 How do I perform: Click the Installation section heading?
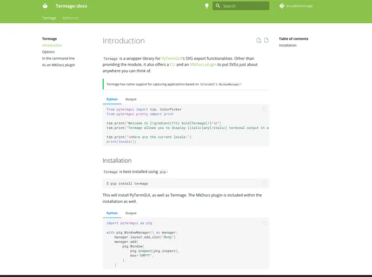pyautogui.click(x=117, y=161)
